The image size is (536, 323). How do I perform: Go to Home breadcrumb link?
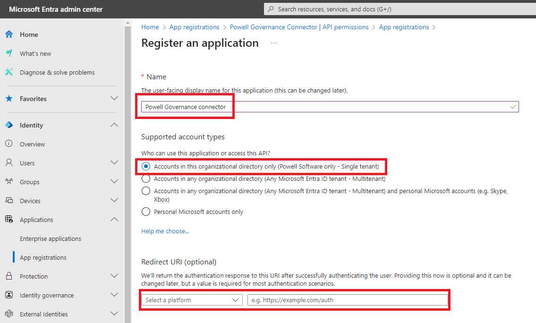pyautogui.click(x=150, y=27)
